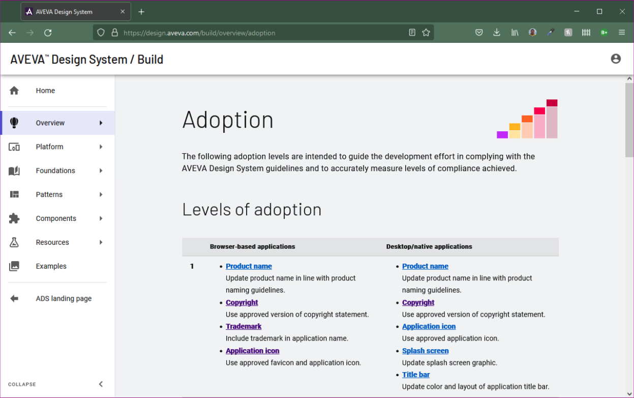
Task: Select the AVEVA Design System browser tab
Action: coord(75,12)
